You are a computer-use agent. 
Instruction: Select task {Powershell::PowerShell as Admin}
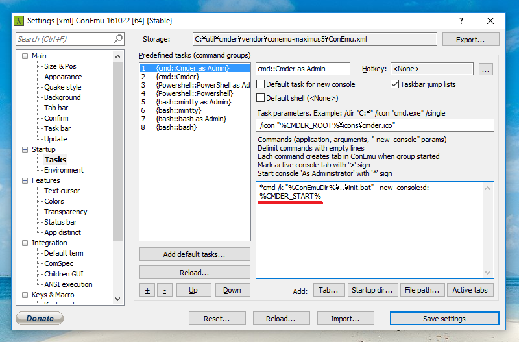(x=195, y=85)
